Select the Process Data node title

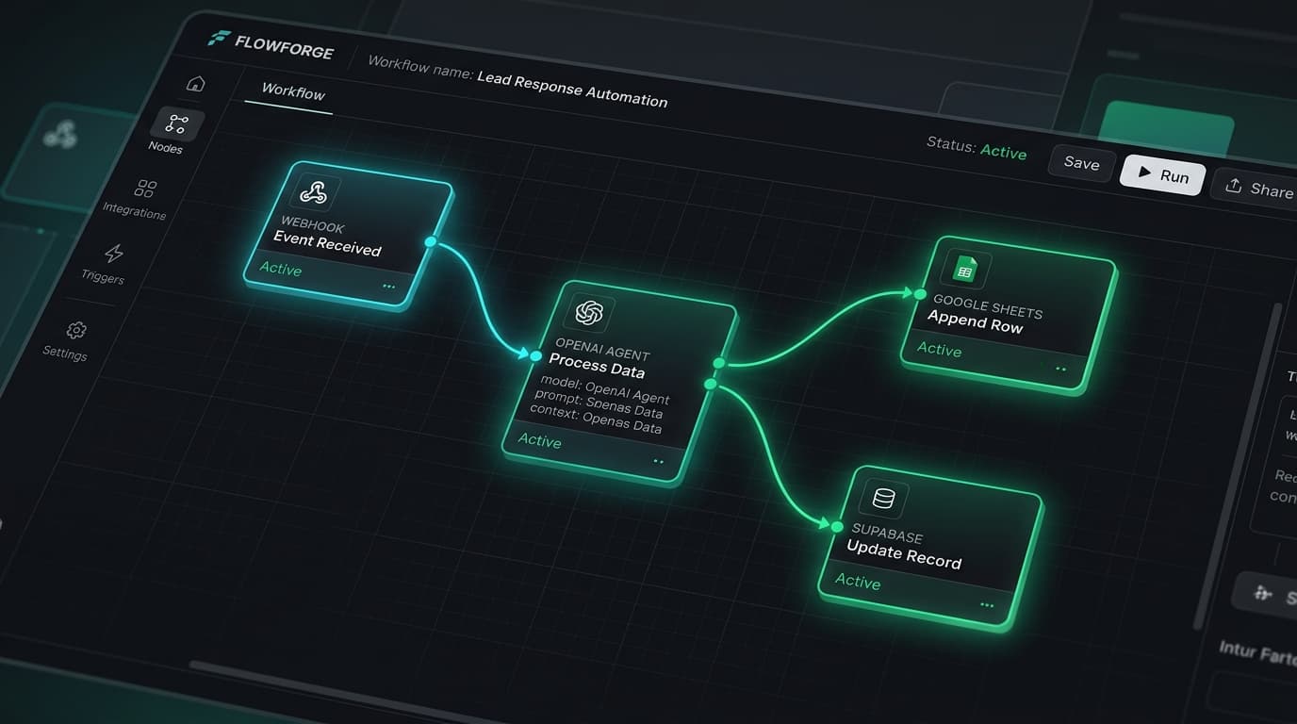(x=597, y=367)
